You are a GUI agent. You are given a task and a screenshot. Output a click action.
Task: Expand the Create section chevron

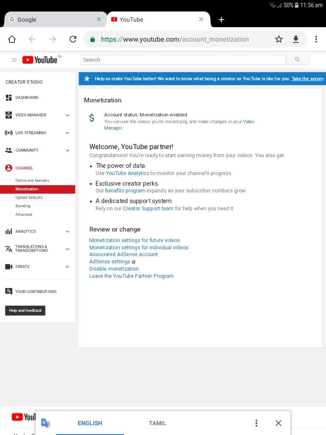point(67,267)
